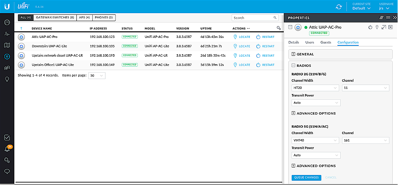This screenshot has height=185, width=398.
Task: Click the CANCEL link
Action: [x=331, y=177]
